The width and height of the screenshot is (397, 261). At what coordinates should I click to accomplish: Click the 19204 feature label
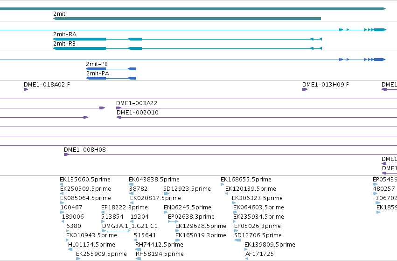coord(139,217)
